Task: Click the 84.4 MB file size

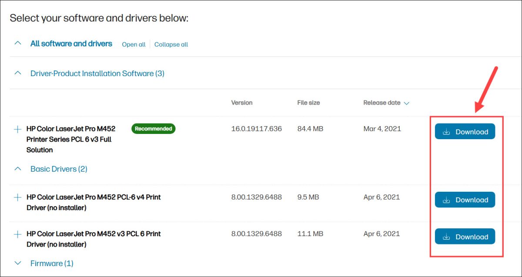Action: tap(310, 129)
